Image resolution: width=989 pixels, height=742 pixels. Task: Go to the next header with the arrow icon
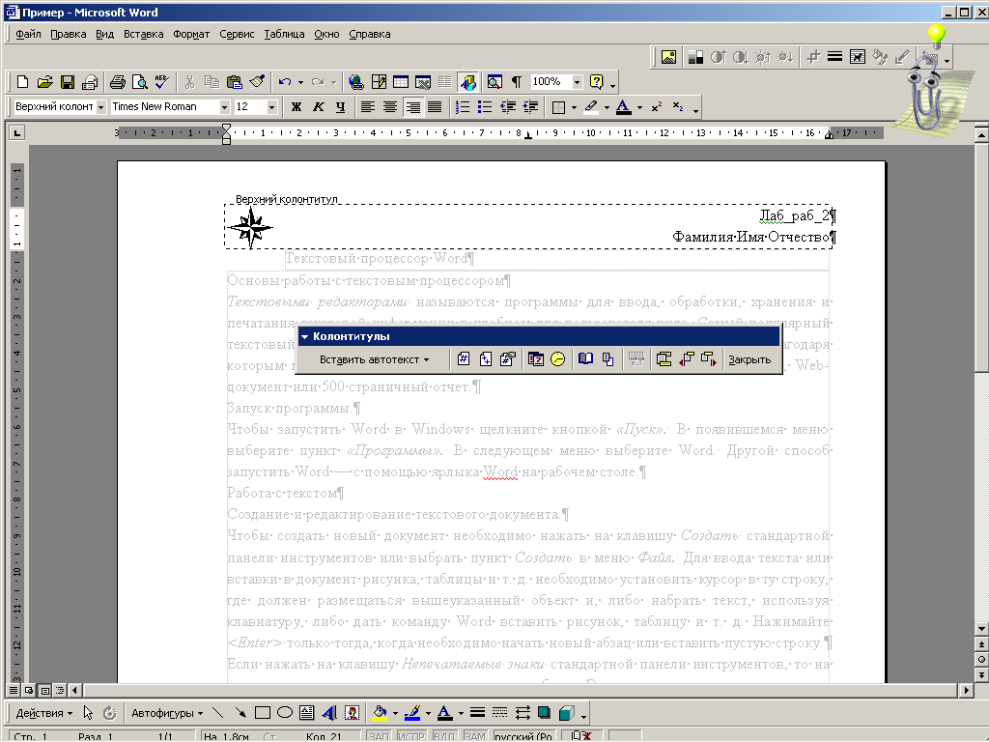[x=708, y=359]
